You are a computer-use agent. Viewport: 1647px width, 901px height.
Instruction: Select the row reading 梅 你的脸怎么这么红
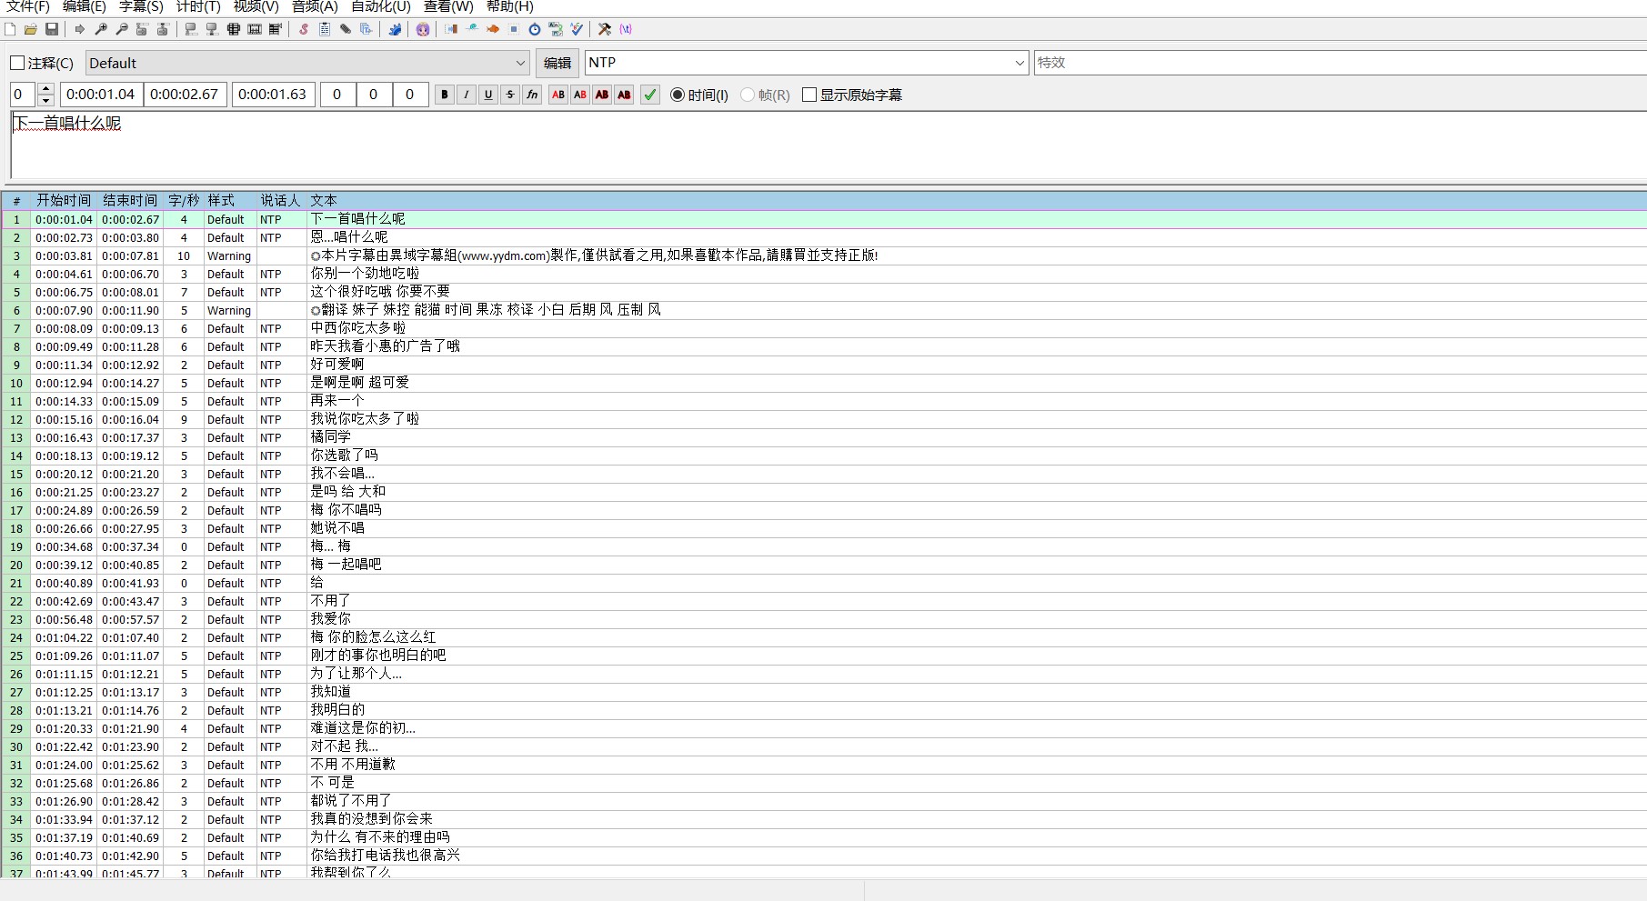[x=824, y=637]
